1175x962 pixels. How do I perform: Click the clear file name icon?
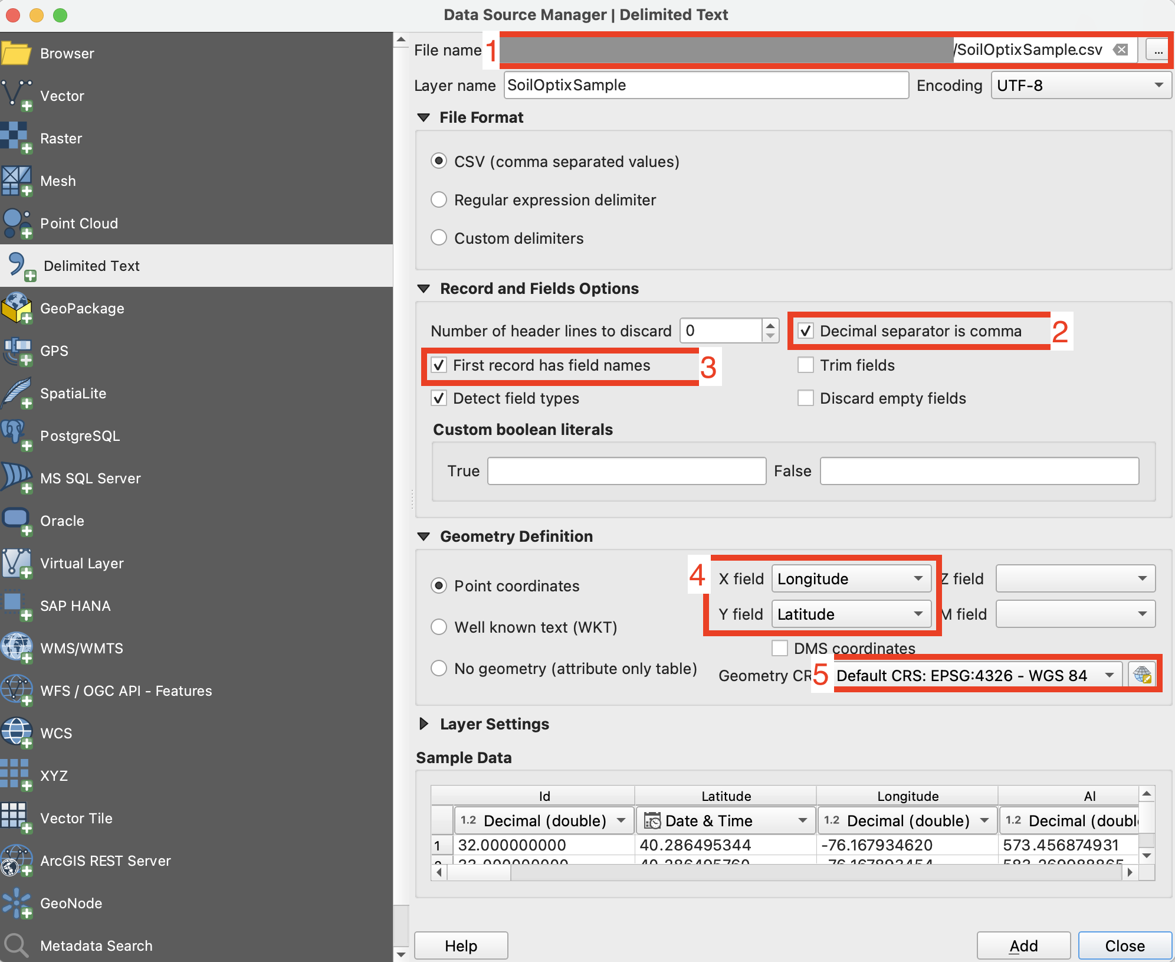(1121, 50)
